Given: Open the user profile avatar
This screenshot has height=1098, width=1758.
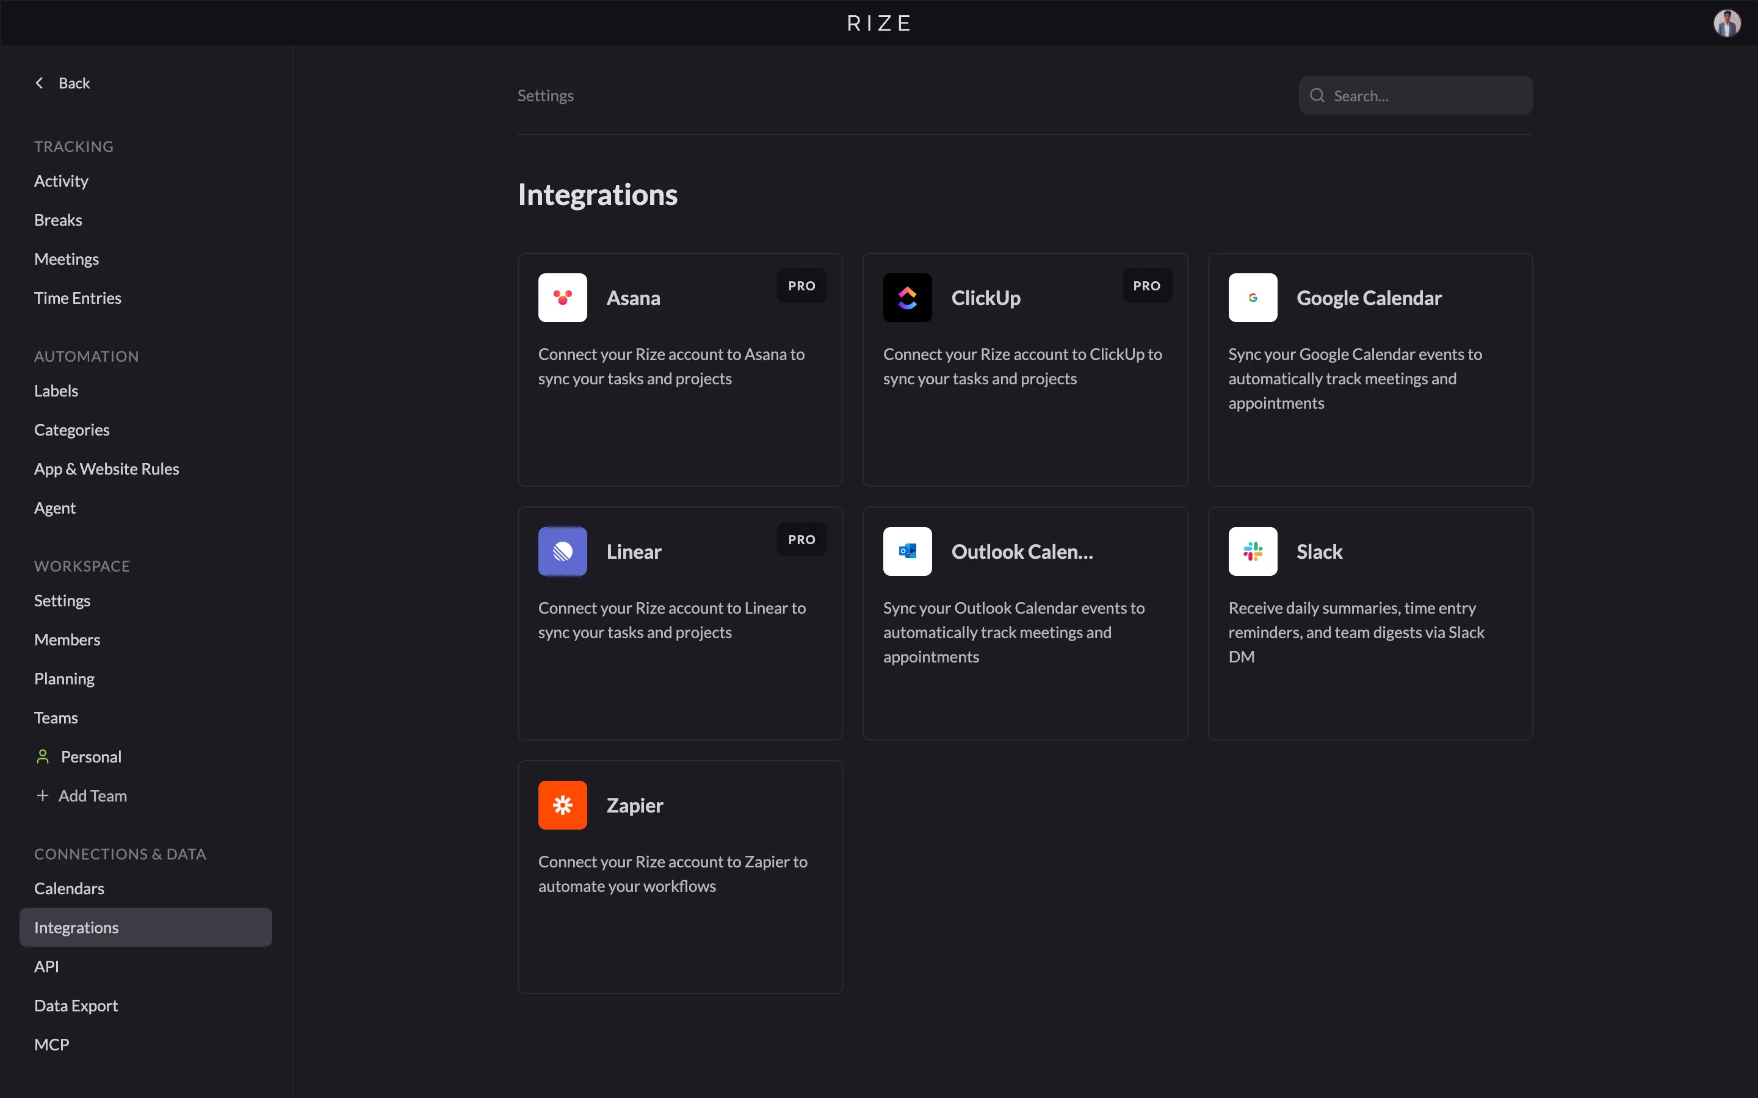Looking at the screenshot, I should 1727,23.
